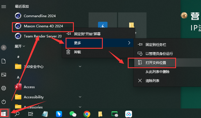Select Maxon Cinema 4D 2024 entry
Image resolution: width=201 pixels, height=118 pixels.
tap(43, 26)
